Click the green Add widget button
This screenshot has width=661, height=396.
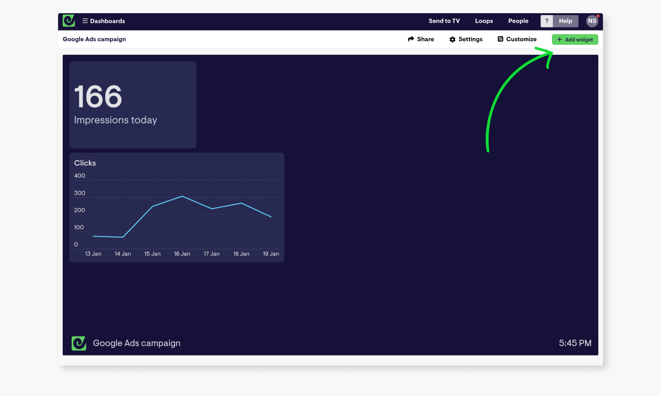pyautogui.click(x=575, y=39)
